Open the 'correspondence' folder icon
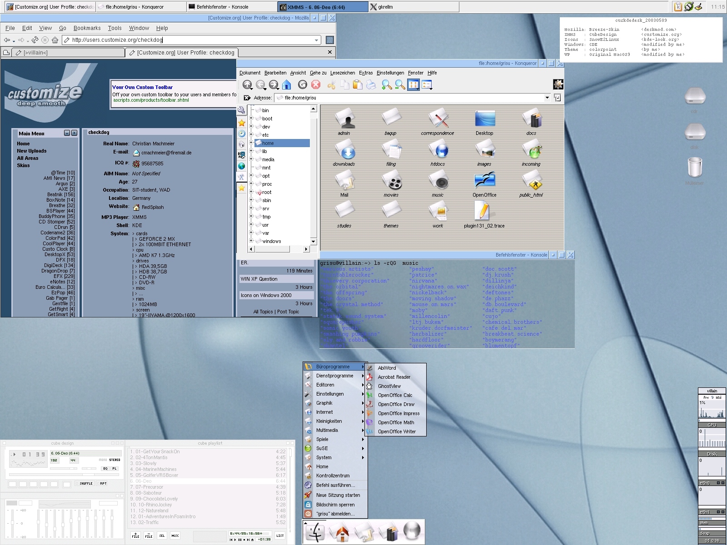Screen dimensions: 727x545 pos(438,122)
